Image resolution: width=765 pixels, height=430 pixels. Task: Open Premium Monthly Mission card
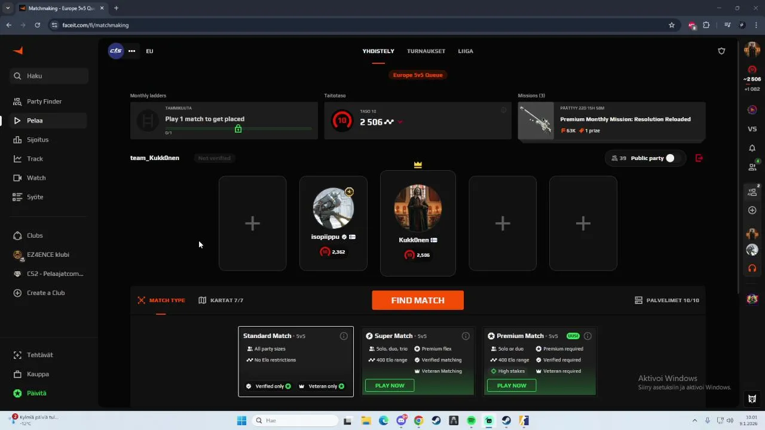[x=611, y=121]
